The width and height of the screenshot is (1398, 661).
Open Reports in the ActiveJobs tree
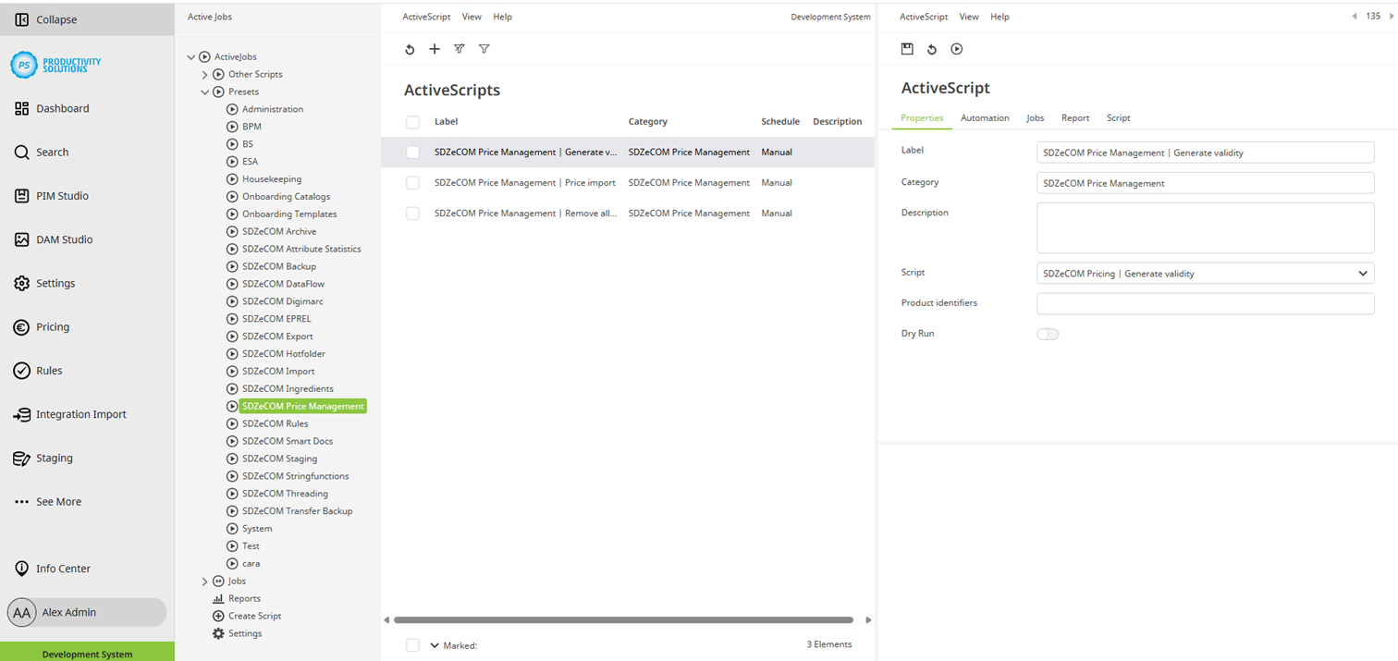coord(242,598)
